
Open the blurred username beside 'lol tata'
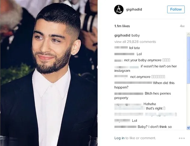[x=121, y=47]
